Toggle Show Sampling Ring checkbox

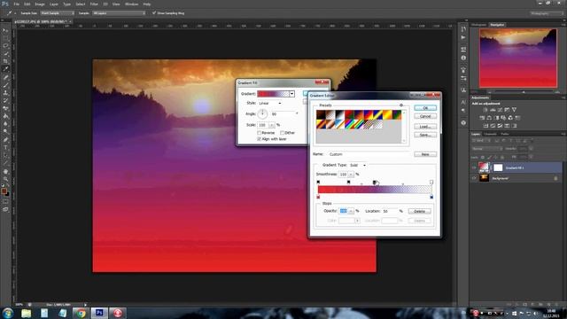(154, 13)
